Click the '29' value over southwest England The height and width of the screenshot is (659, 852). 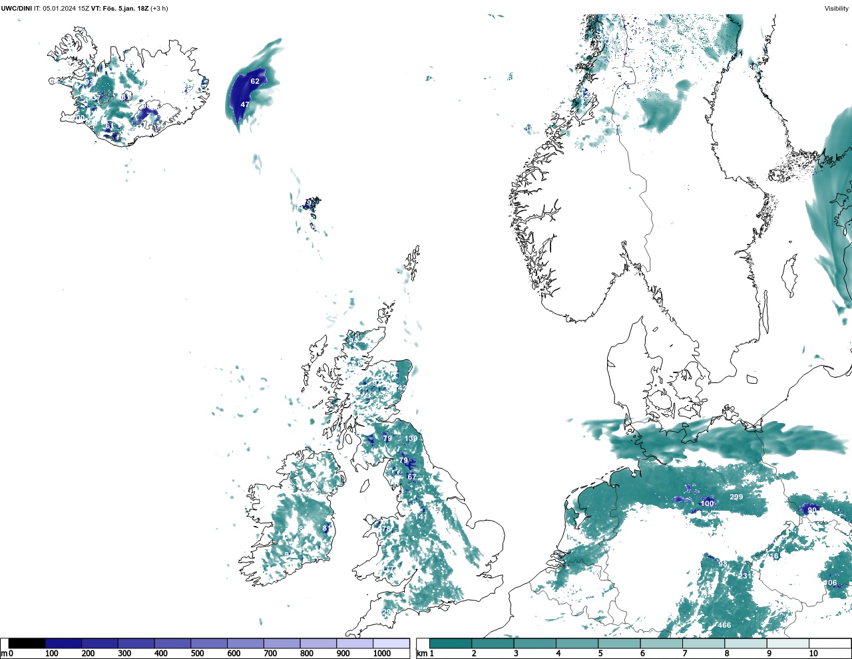pos(387,612)
